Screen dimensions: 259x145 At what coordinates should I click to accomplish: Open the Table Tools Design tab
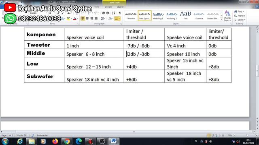click(x=108, y=7)
